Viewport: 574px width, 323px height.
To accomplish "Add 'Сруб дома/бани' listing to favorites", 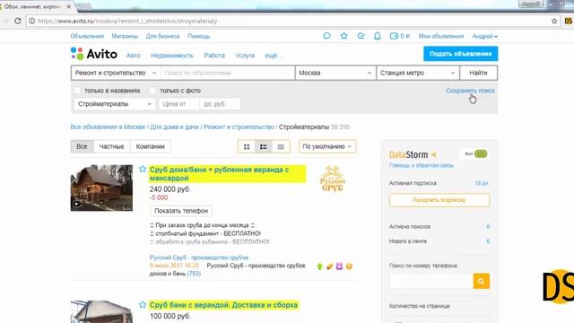I will 143,169.
